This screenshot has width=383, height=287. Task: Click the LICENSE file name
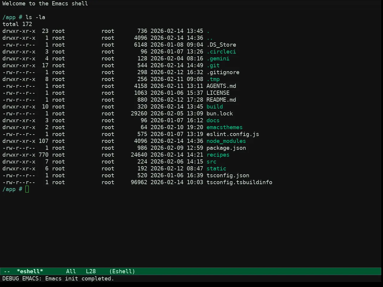coord(218,93)
